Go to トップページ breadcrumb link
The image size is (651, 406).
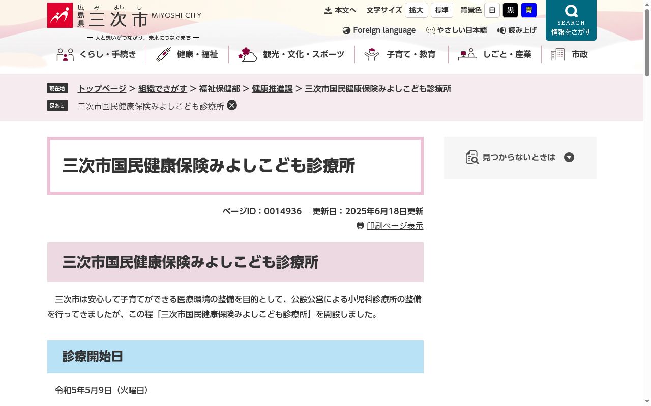pyautogui.click(x=102, y=89)
